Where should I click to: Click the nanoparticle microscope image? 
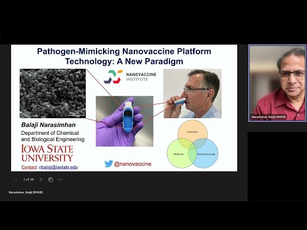pyautogui.click(x=52, y=93)
